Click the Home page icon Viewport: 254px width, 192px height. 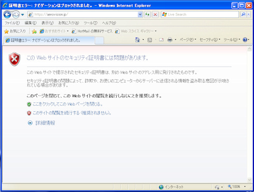coord(137,40)
